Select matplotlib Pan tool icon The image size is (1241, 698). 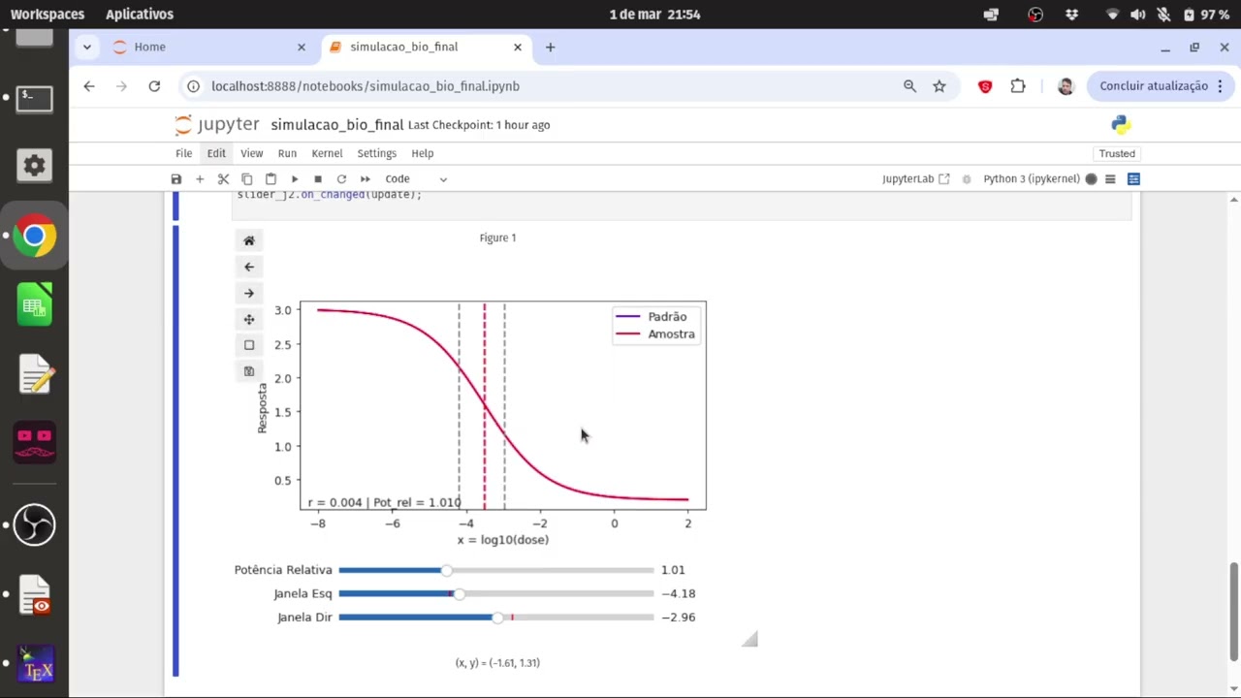click(249, 319)
